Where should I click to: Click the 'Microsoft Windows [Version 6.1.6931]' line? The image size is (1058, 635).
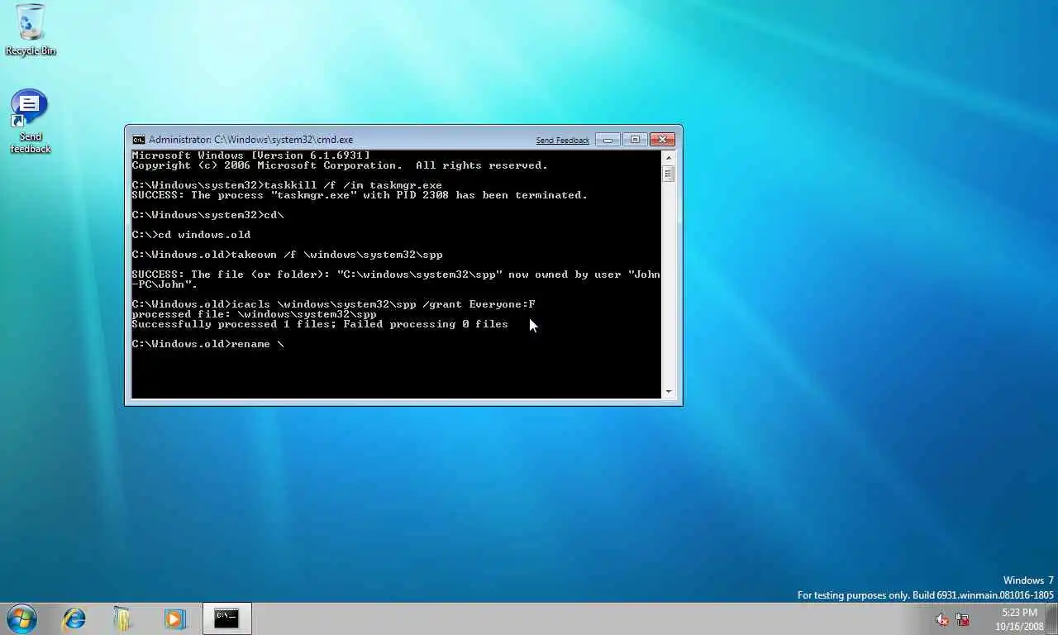point(250,155)
